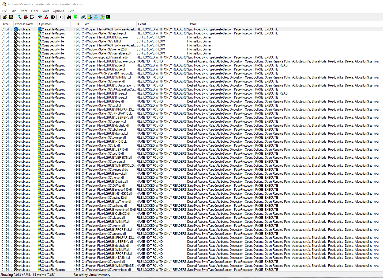Click the Find binoculars icon

point(69,17)
